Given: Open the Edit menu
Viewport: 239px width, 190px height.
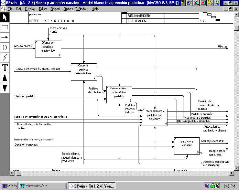Looking at the screenshot, I should pos(19,9).
